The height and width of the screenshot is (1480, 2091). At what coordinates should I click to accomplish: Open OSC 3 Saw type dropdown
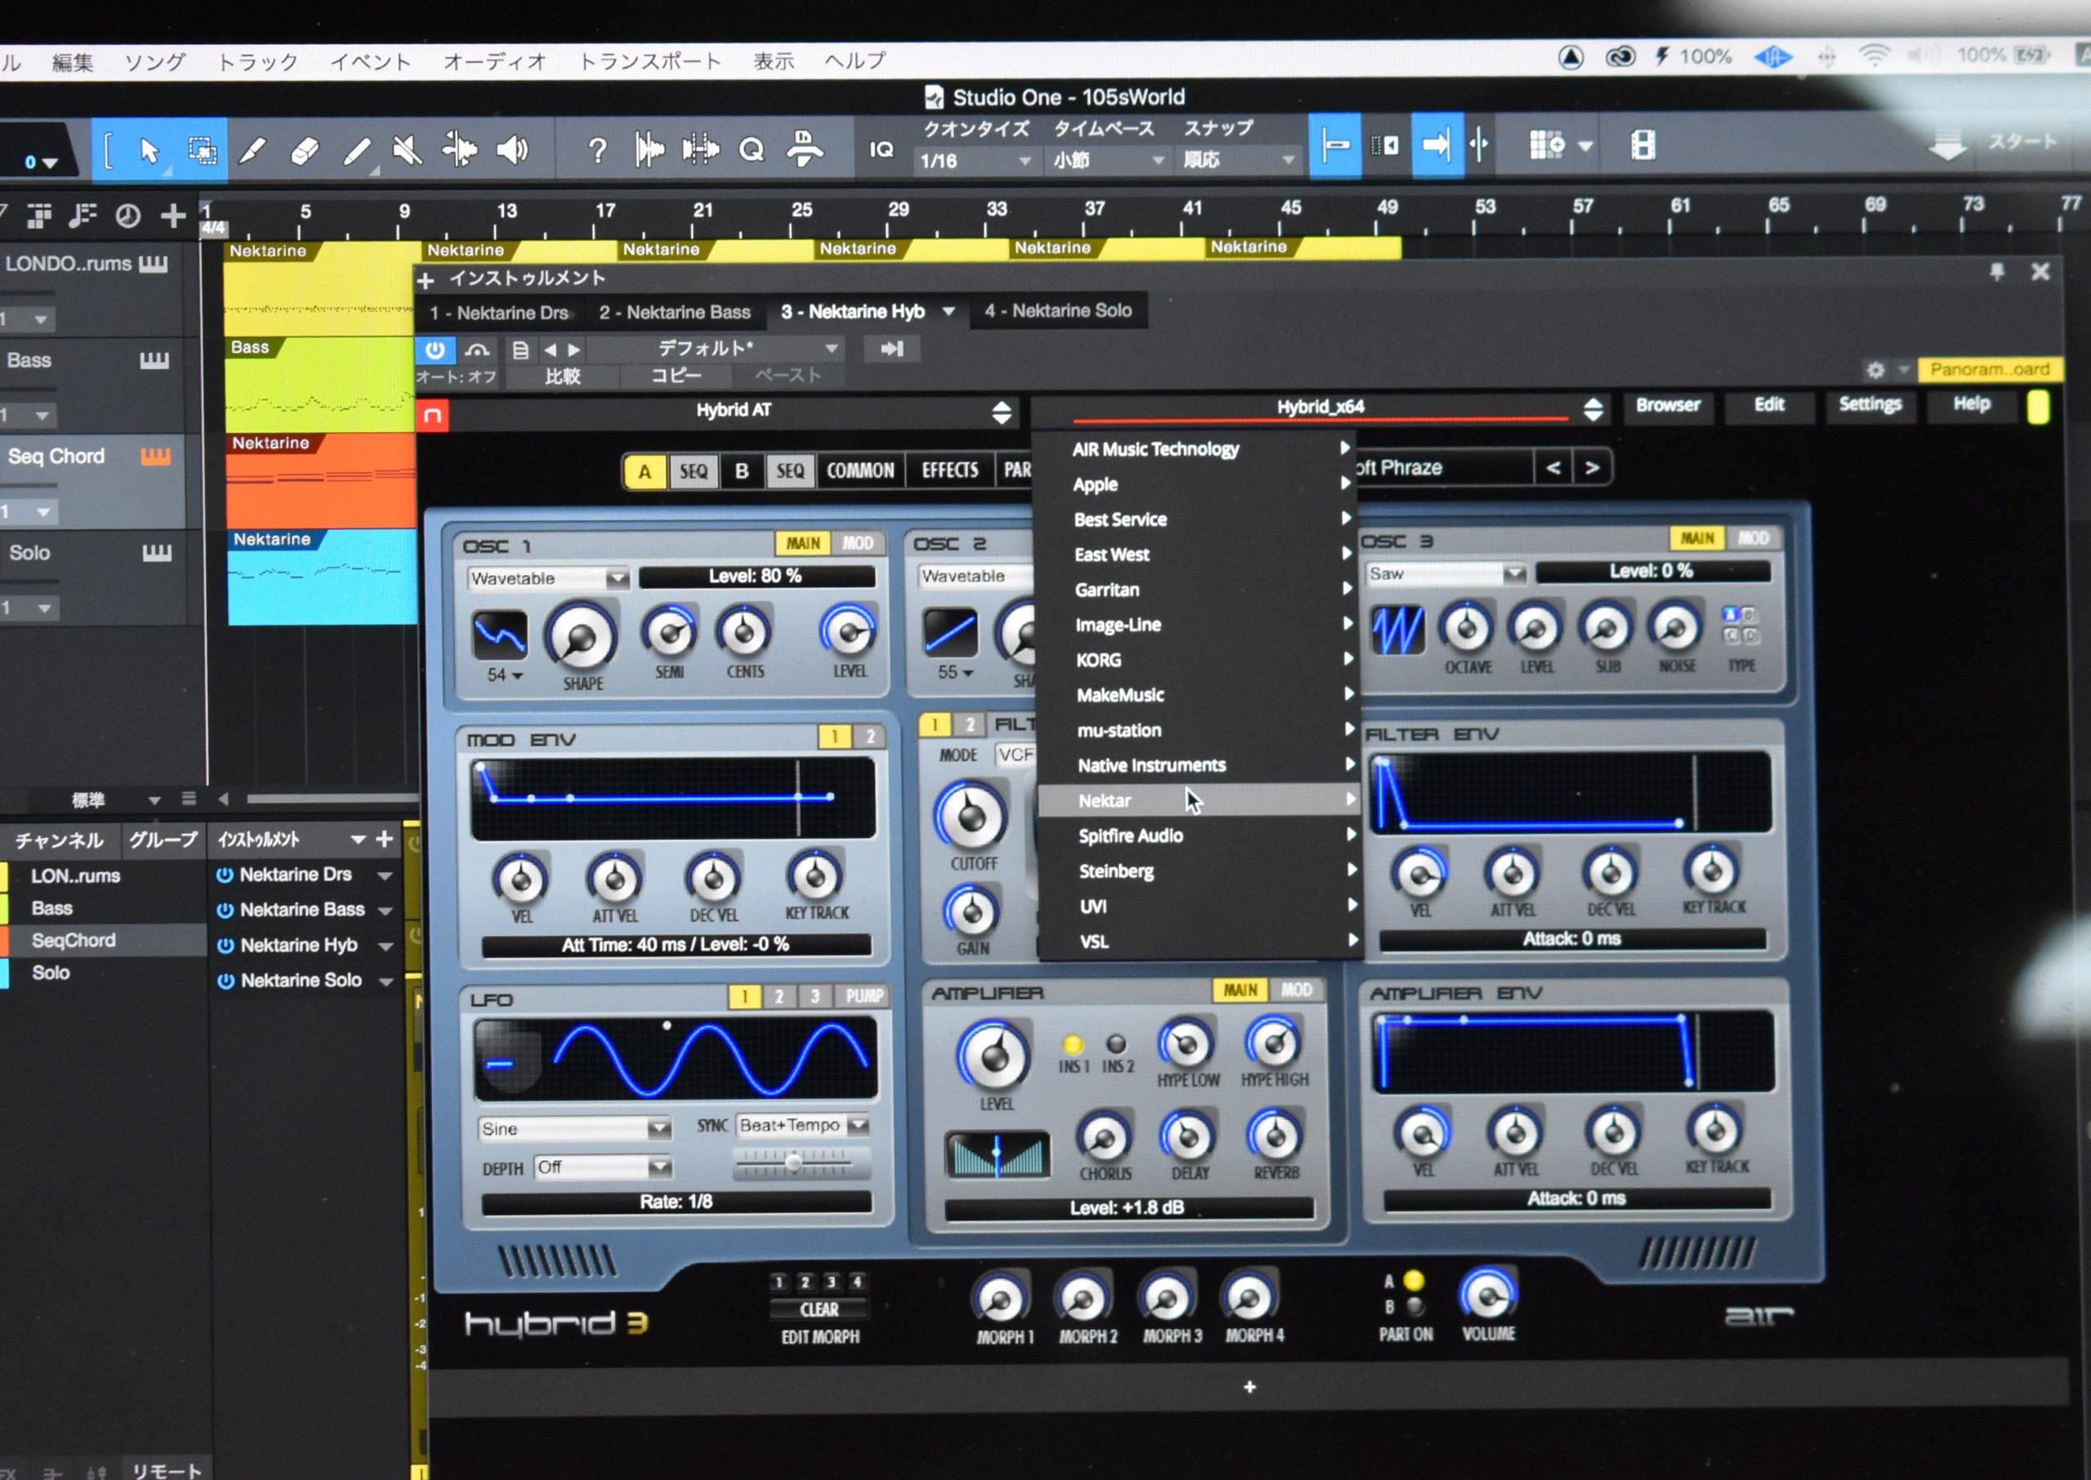(1447, 573)
